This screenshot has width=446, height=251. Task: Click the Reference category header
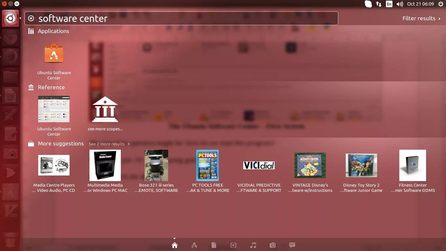(x=51, y=87)
